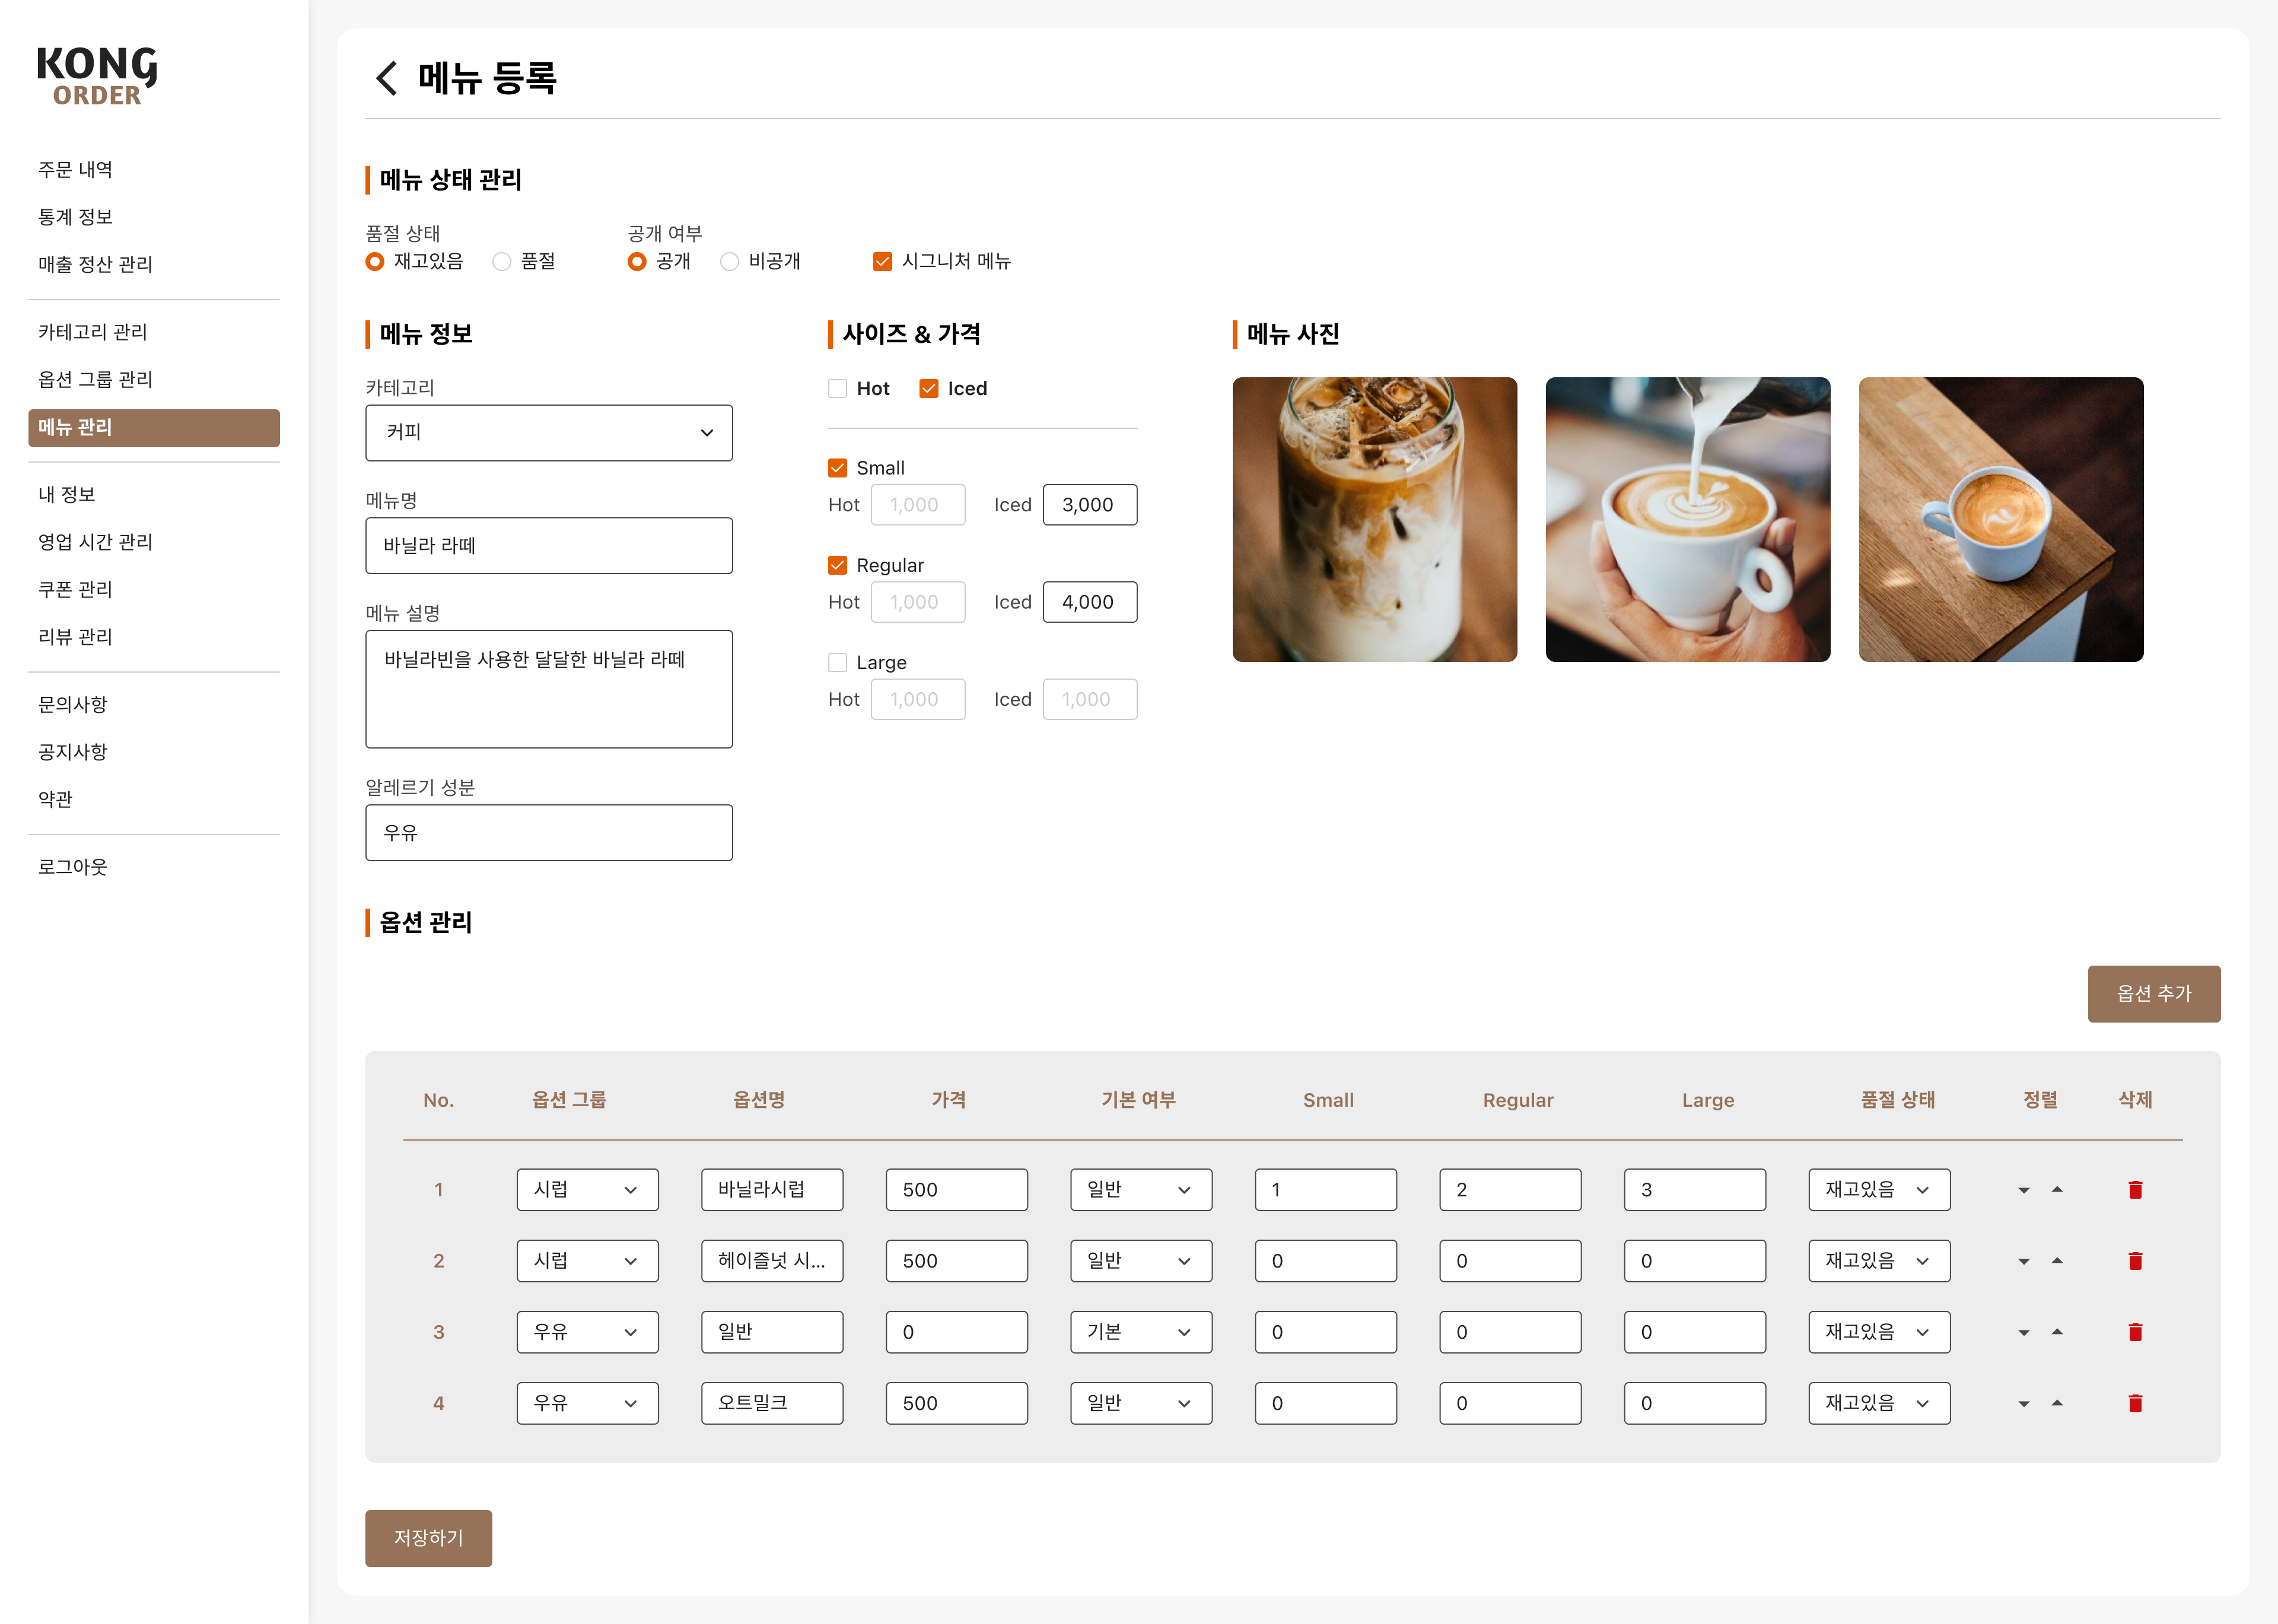2278x1624 pixels.
Task: Go to 쿠폰 관리 in sidebar
Action: coord(75,590)
